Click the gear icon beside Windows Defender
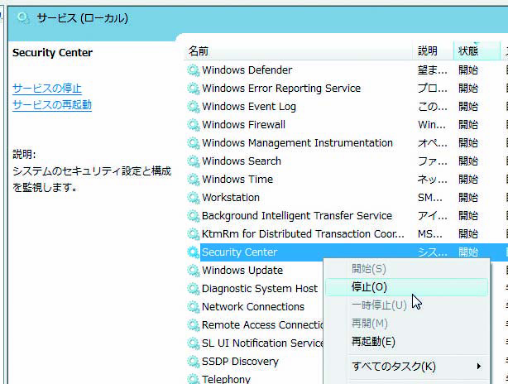Image resolution: width=508 pixels, height=384 pixels. click(x=193, y=70)
